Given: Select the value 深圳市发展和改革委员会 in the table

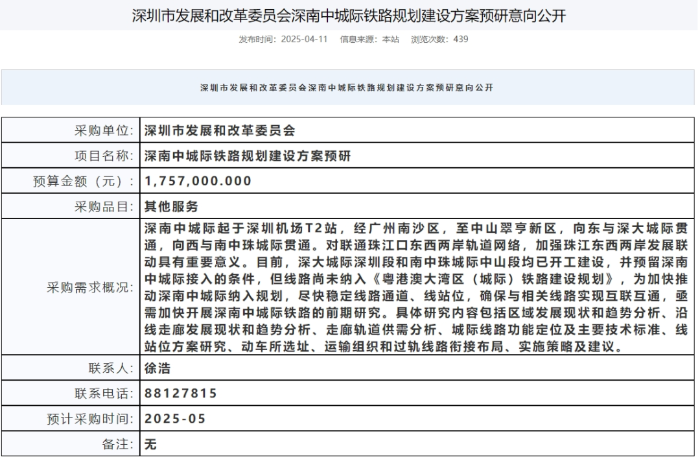Looking at the screenshot, I should point(220,130).
